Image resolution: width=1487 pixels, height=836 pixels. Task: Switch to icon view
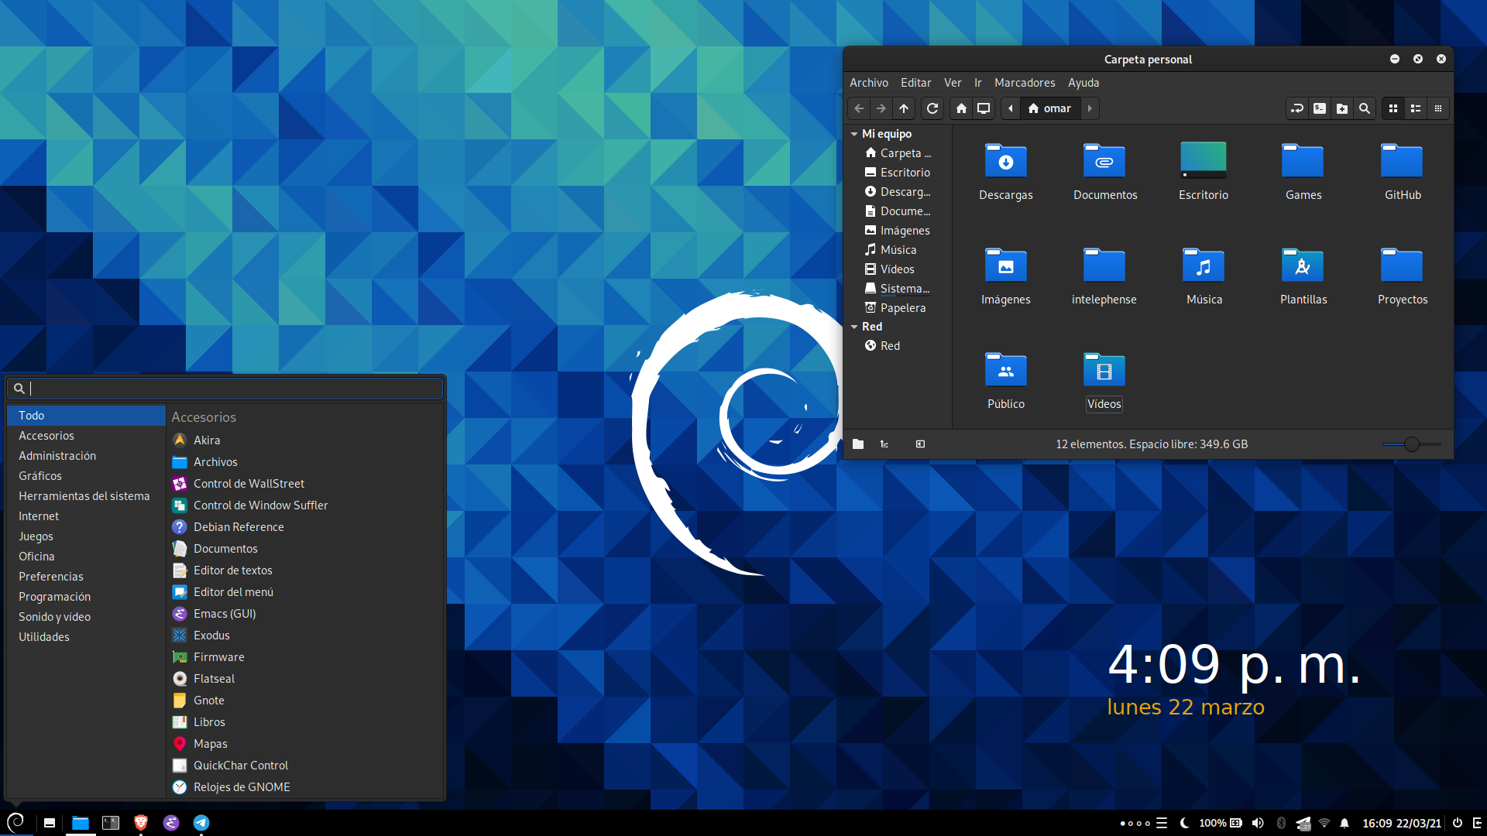click(1393, 108)
